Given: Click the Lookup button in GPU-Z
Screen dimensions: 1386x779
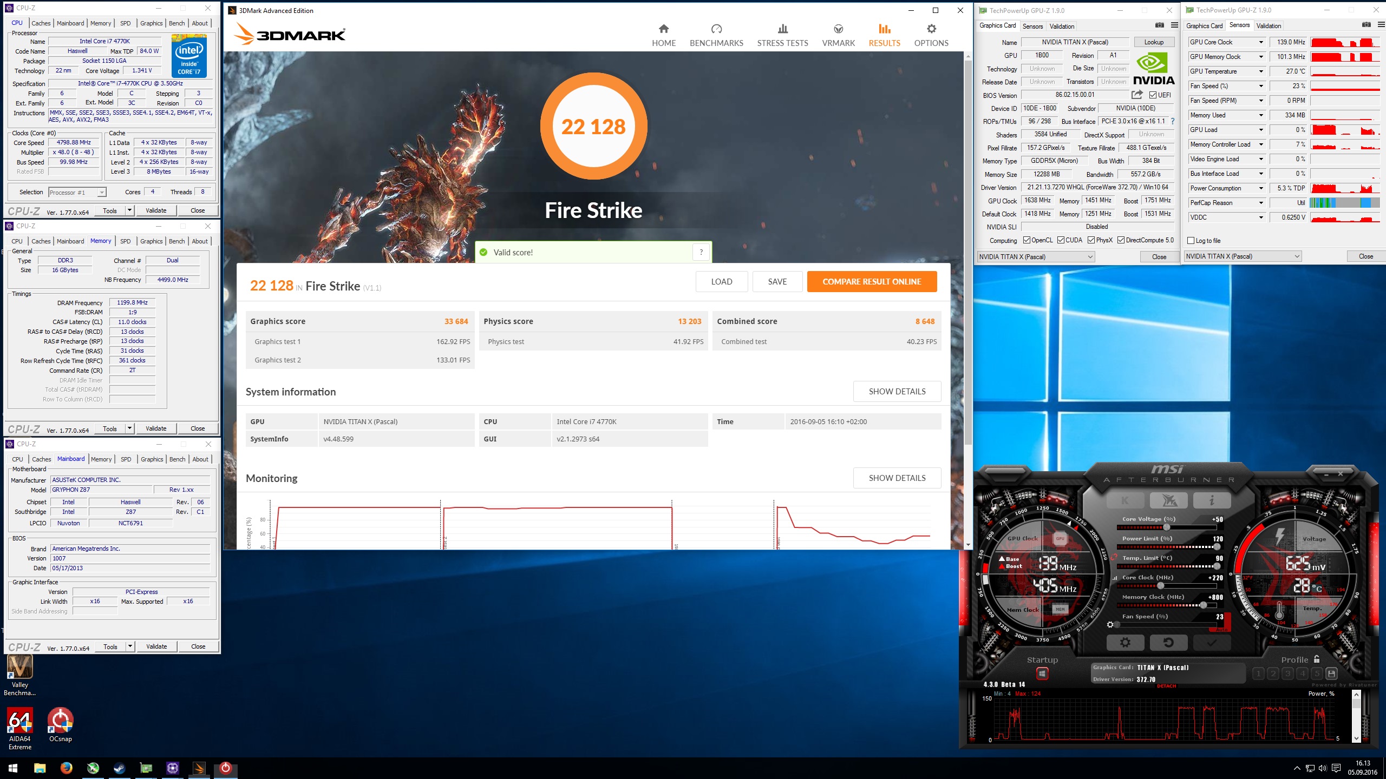Looking at the screenshot, I should click(1154, 42).
